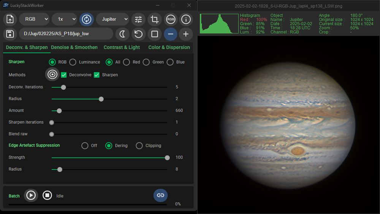Open the Contrast & Light tab
The height and width of the screenshot is (214, 380).
tap(122, 47)
